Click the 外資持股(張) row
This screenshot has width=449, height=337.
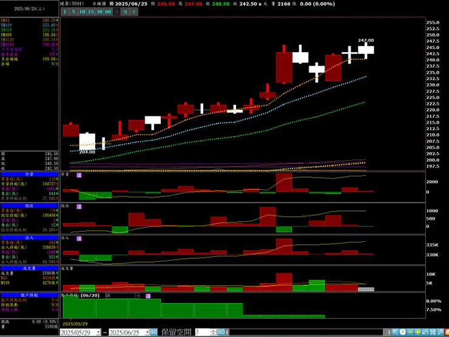pos(30,184)
